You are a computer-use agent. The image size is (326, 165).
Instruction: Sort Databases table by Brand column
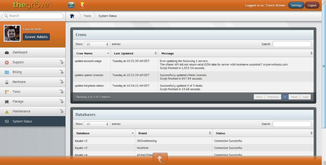pyautogui.click(x=174, y=133)
